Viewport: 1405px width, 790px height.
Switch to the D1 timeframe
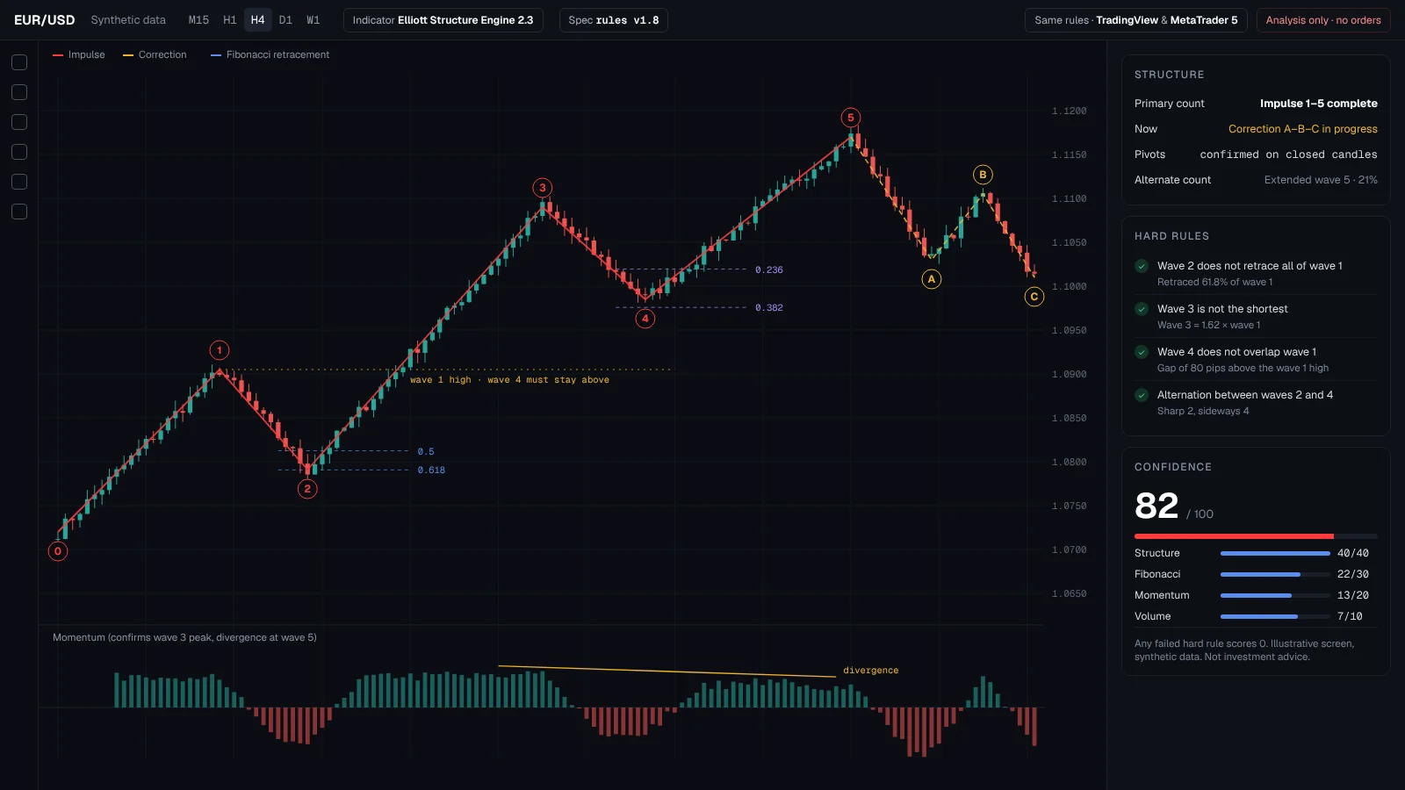tap(285, 20)
